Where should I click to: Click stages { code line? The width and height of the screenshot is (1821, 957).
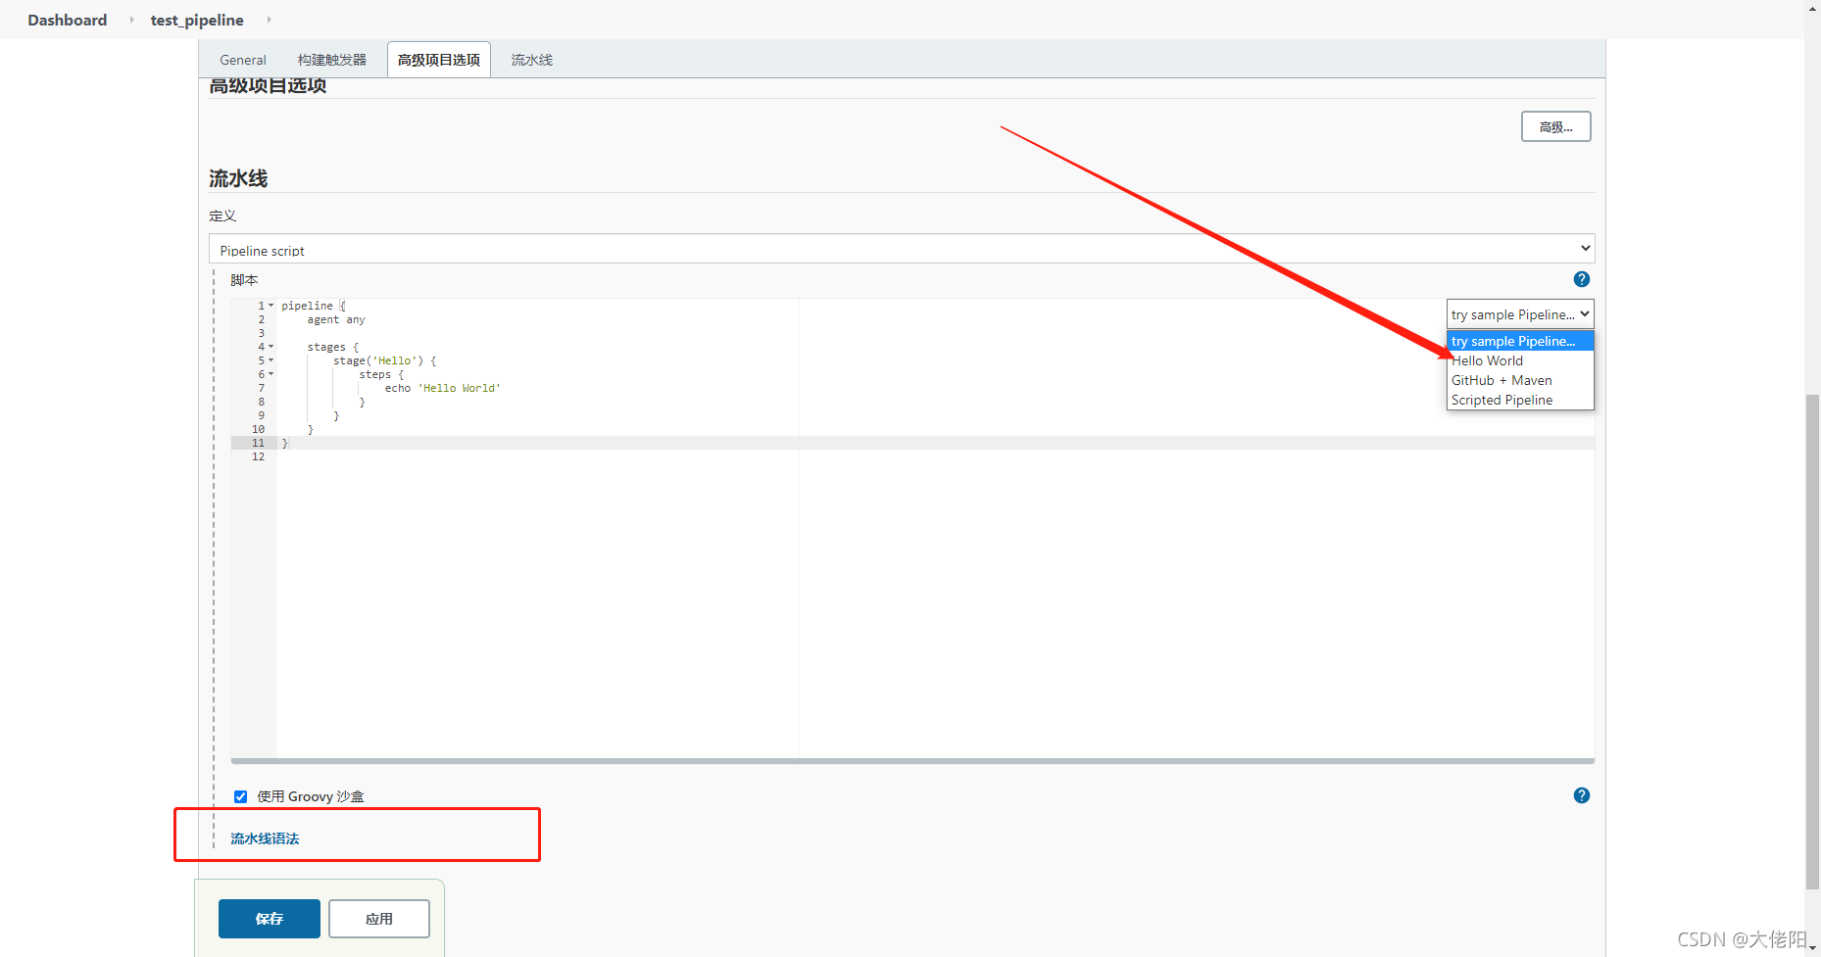point(333,347)
